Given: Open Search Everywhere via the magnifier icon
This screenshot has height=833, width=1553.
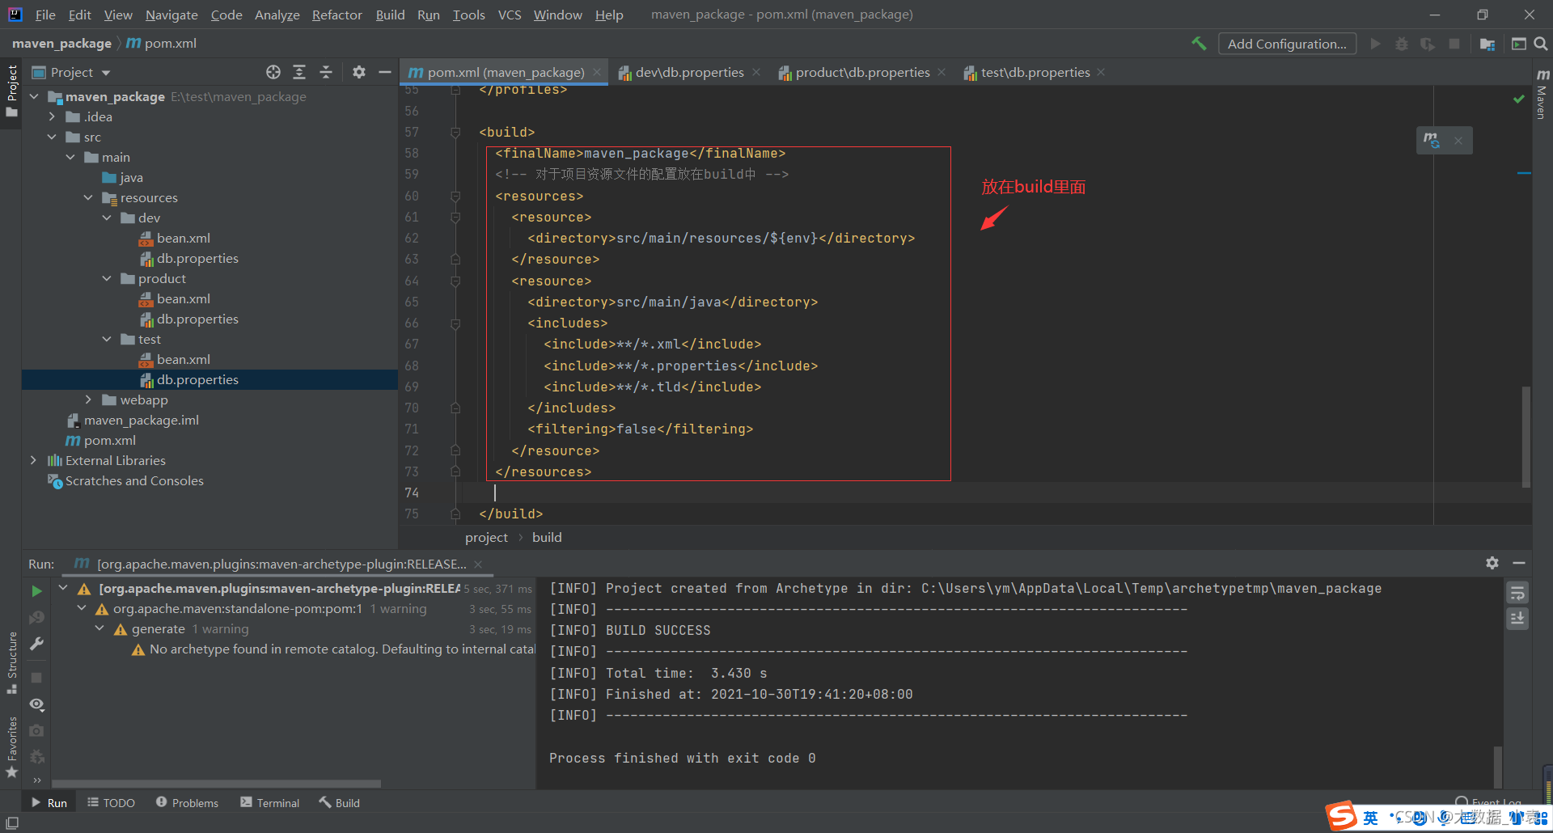Looking at the screenshot, I should click(x=1541, y=44).
